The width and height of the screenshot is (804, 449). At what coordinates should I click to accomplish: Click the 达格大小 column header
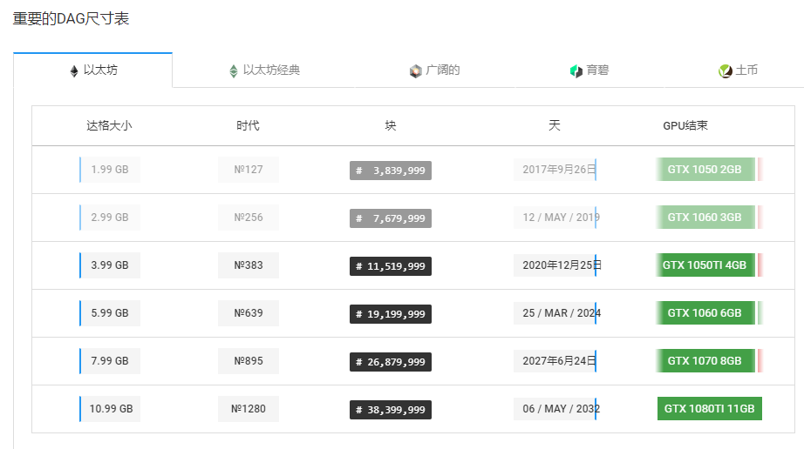click(109, 126)
